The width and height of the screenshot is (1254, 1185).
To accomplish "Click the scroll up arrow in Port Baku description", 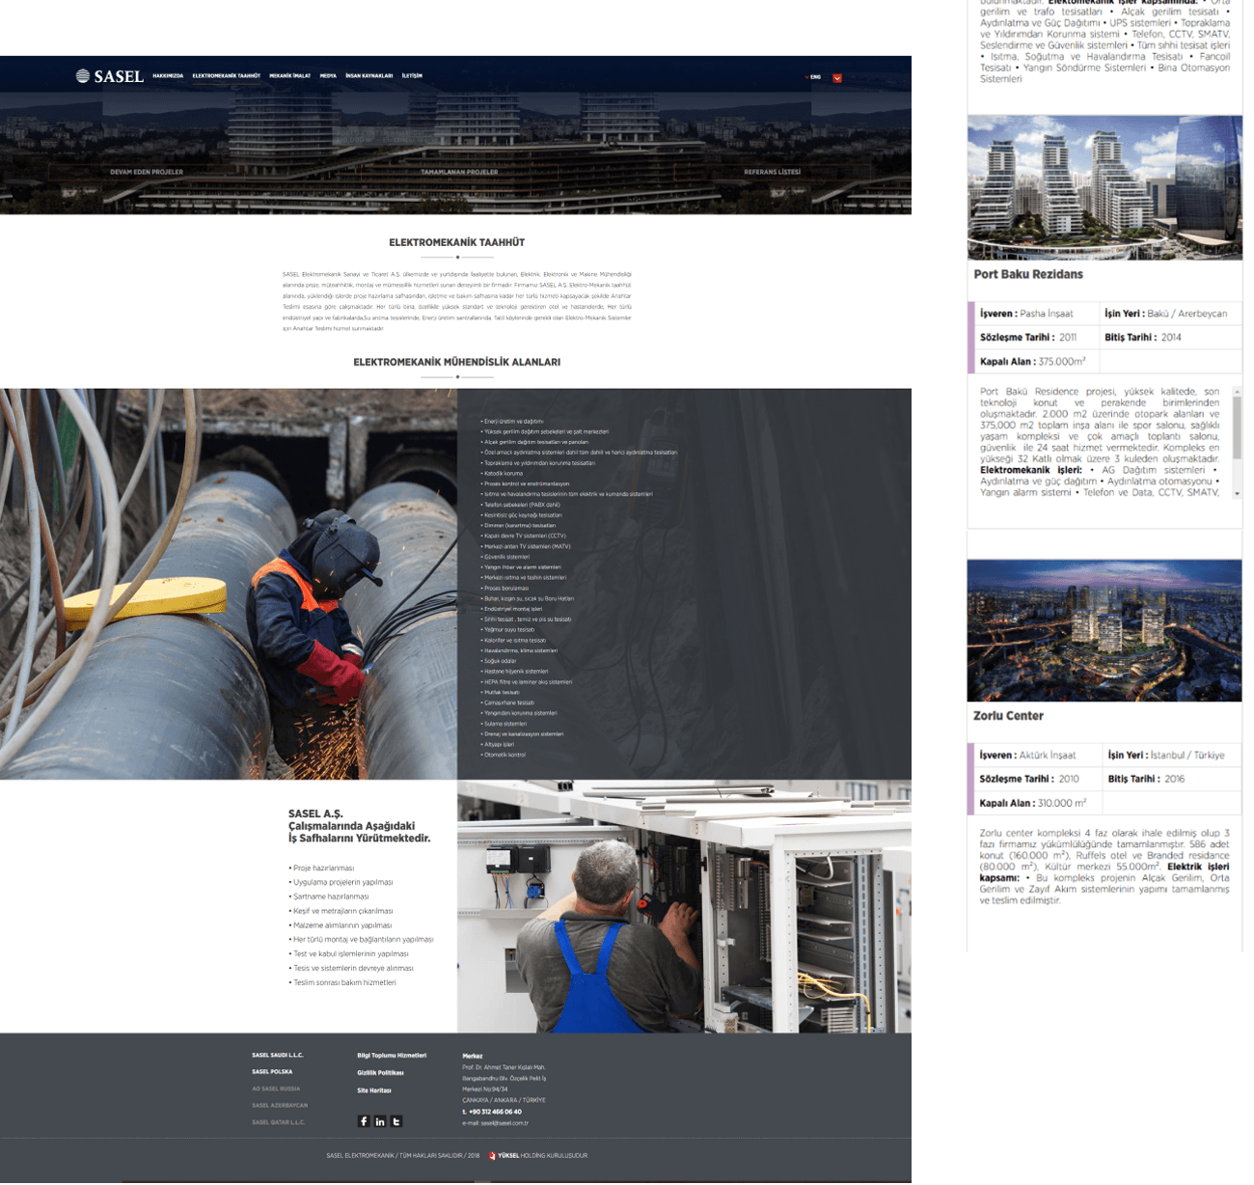I will tap(1237, 390).
